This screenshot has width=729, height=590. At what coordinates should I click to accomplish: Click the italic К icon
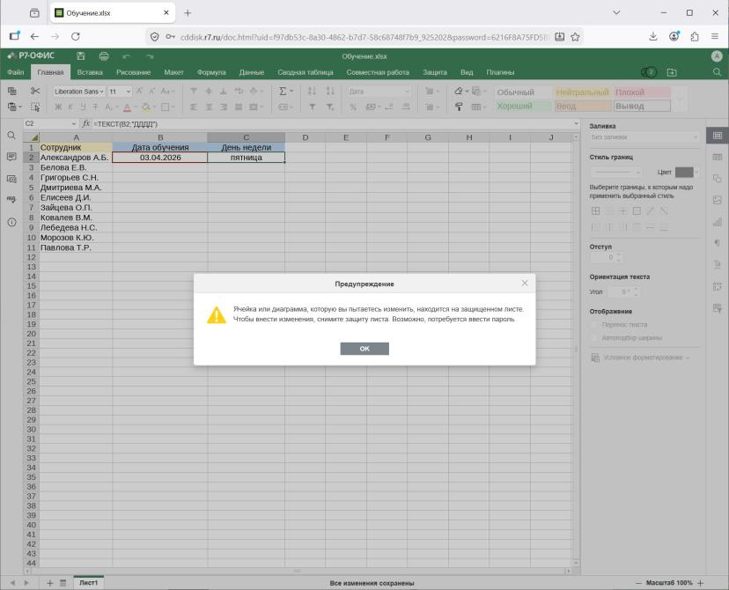[x=70, y=107]
